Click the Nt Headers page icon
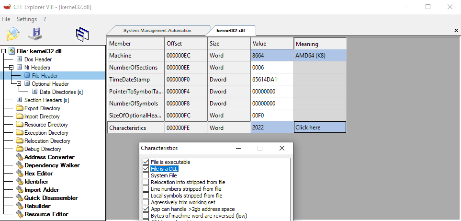The width and height of the screenshot is (461, 221). click(x=20, y=68)
